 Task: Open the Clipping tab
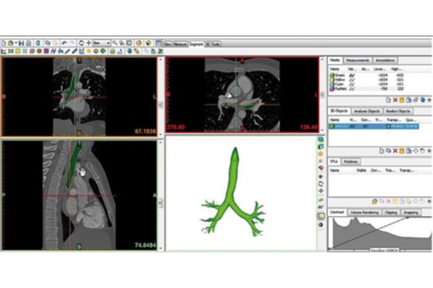[x=391, y=213]
